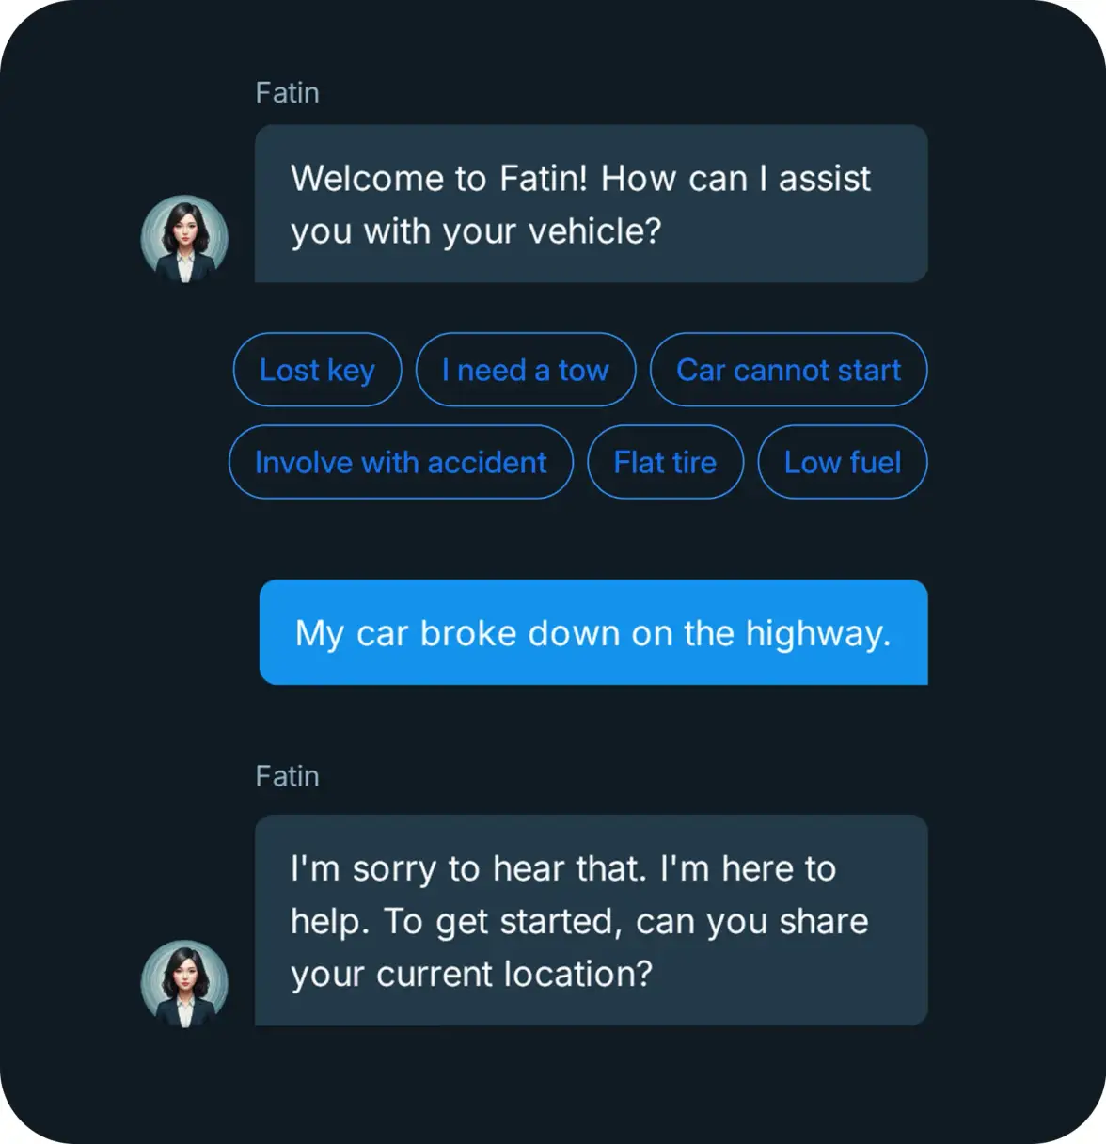Click Fatin's avatar beside the welcome message
The width and height of the screenshot is (1106, 1144).
tap(184, 239)
